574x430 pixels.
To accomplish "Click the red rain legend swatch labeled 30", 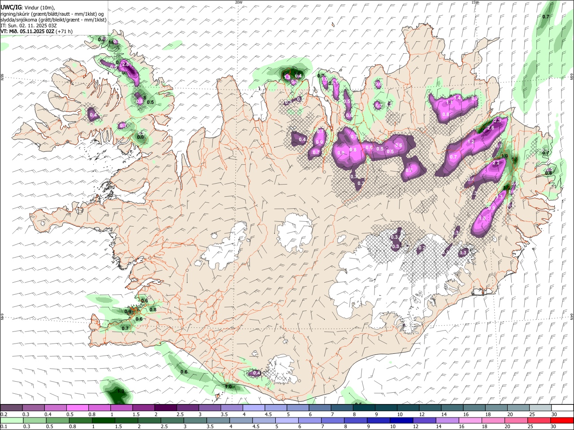I will pyautogui.click(x=561, y=420).
